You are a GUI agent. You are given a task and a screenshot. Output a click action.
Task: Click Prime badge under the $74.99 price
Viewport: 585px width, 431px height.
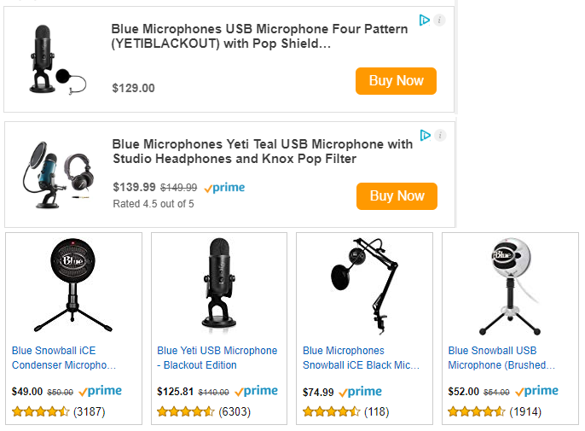coord(360,393)
